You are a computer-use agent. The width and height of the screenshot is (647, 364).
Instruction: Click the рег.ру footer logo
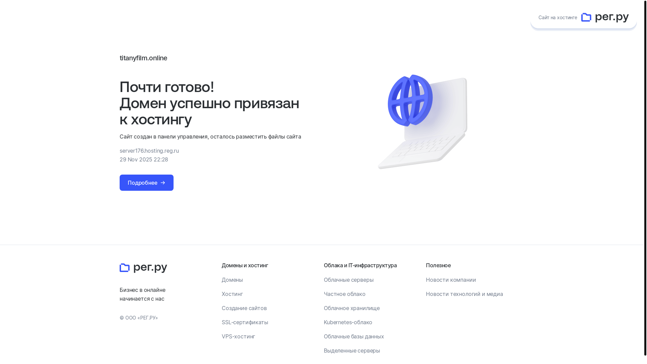143,268
